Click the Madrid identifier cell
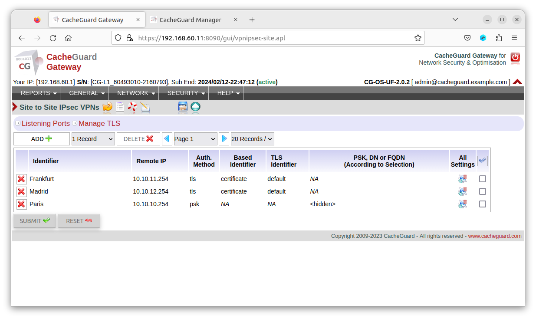 pos(39,191)
